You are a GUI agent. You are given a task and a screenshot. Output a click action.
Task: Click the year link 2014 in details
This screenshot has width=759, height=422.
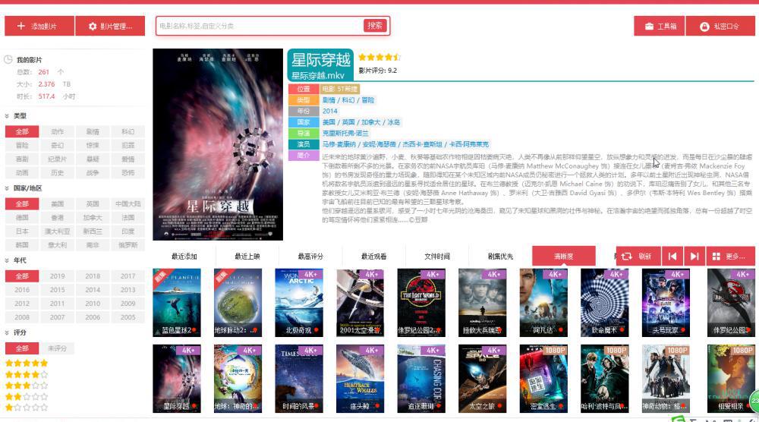(x=329, y=111)
